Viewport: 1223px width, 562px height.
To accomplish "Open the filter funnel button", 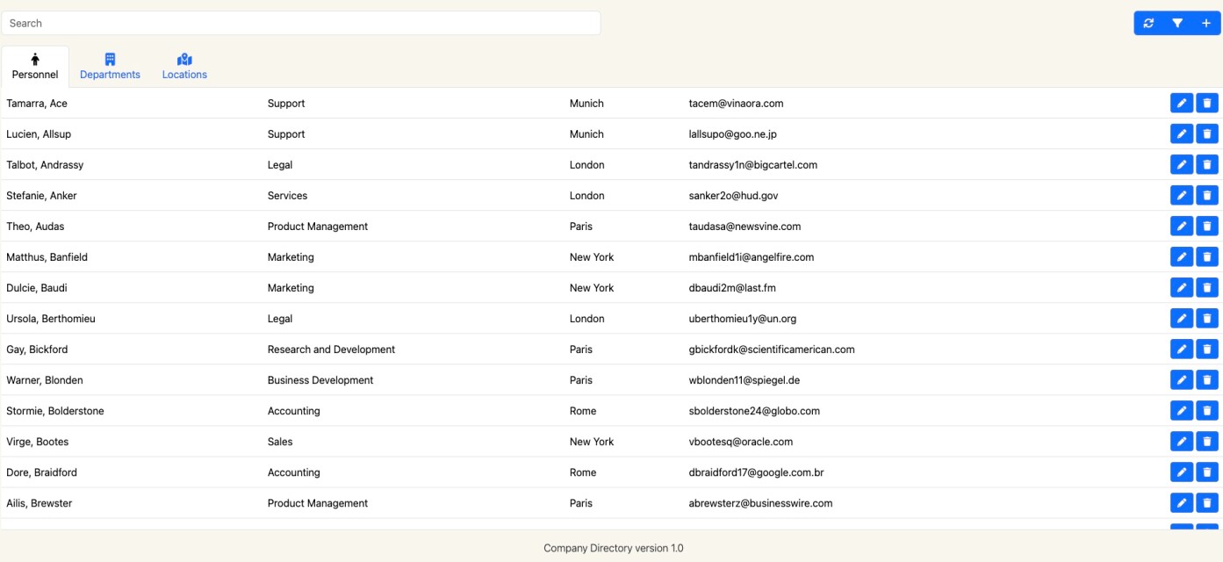I will (x=1177, y=24).
